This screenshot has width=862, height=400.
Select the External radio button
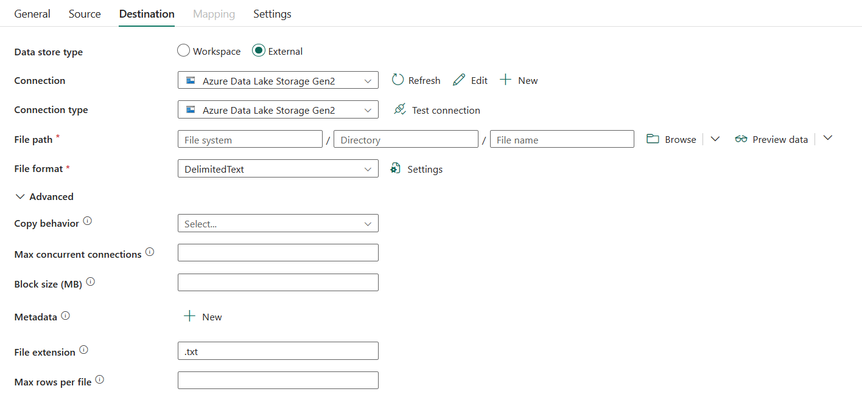click(x=259, y=51)
